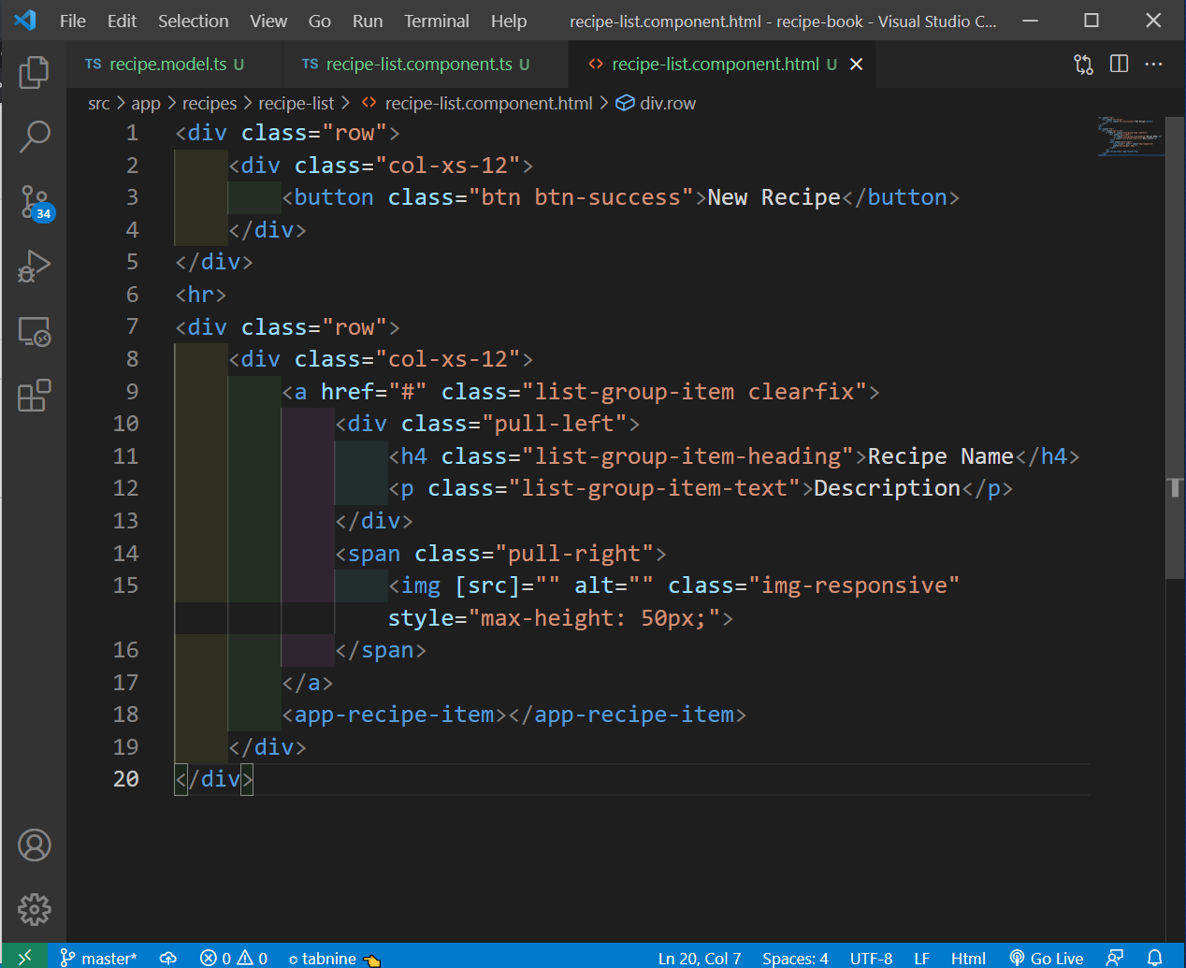Click the div.row breadcrumb symbol
This screenshot has height=968, width=1186.
(x=656, y=103)
